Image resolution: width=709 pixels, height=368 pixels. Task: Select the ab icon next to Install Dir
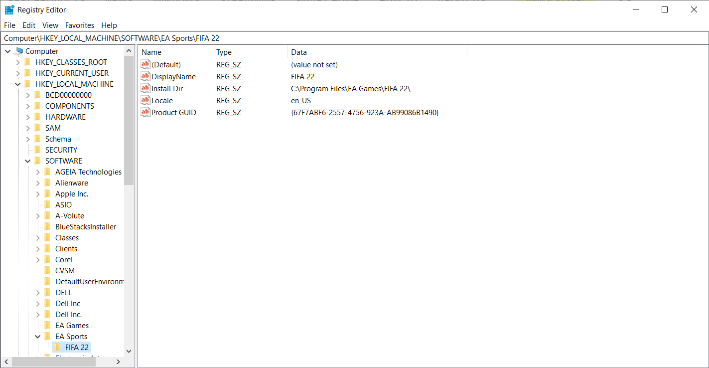pyautogui.click(x=145, y=88)
